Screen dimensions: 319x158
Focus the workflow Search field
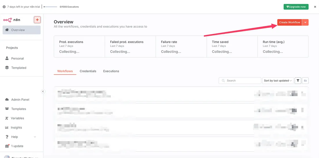240,81
